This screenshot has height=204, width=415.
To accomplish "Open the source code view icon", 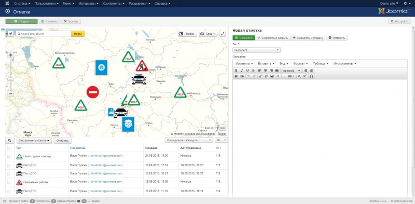I will click(x=278, y=76).
